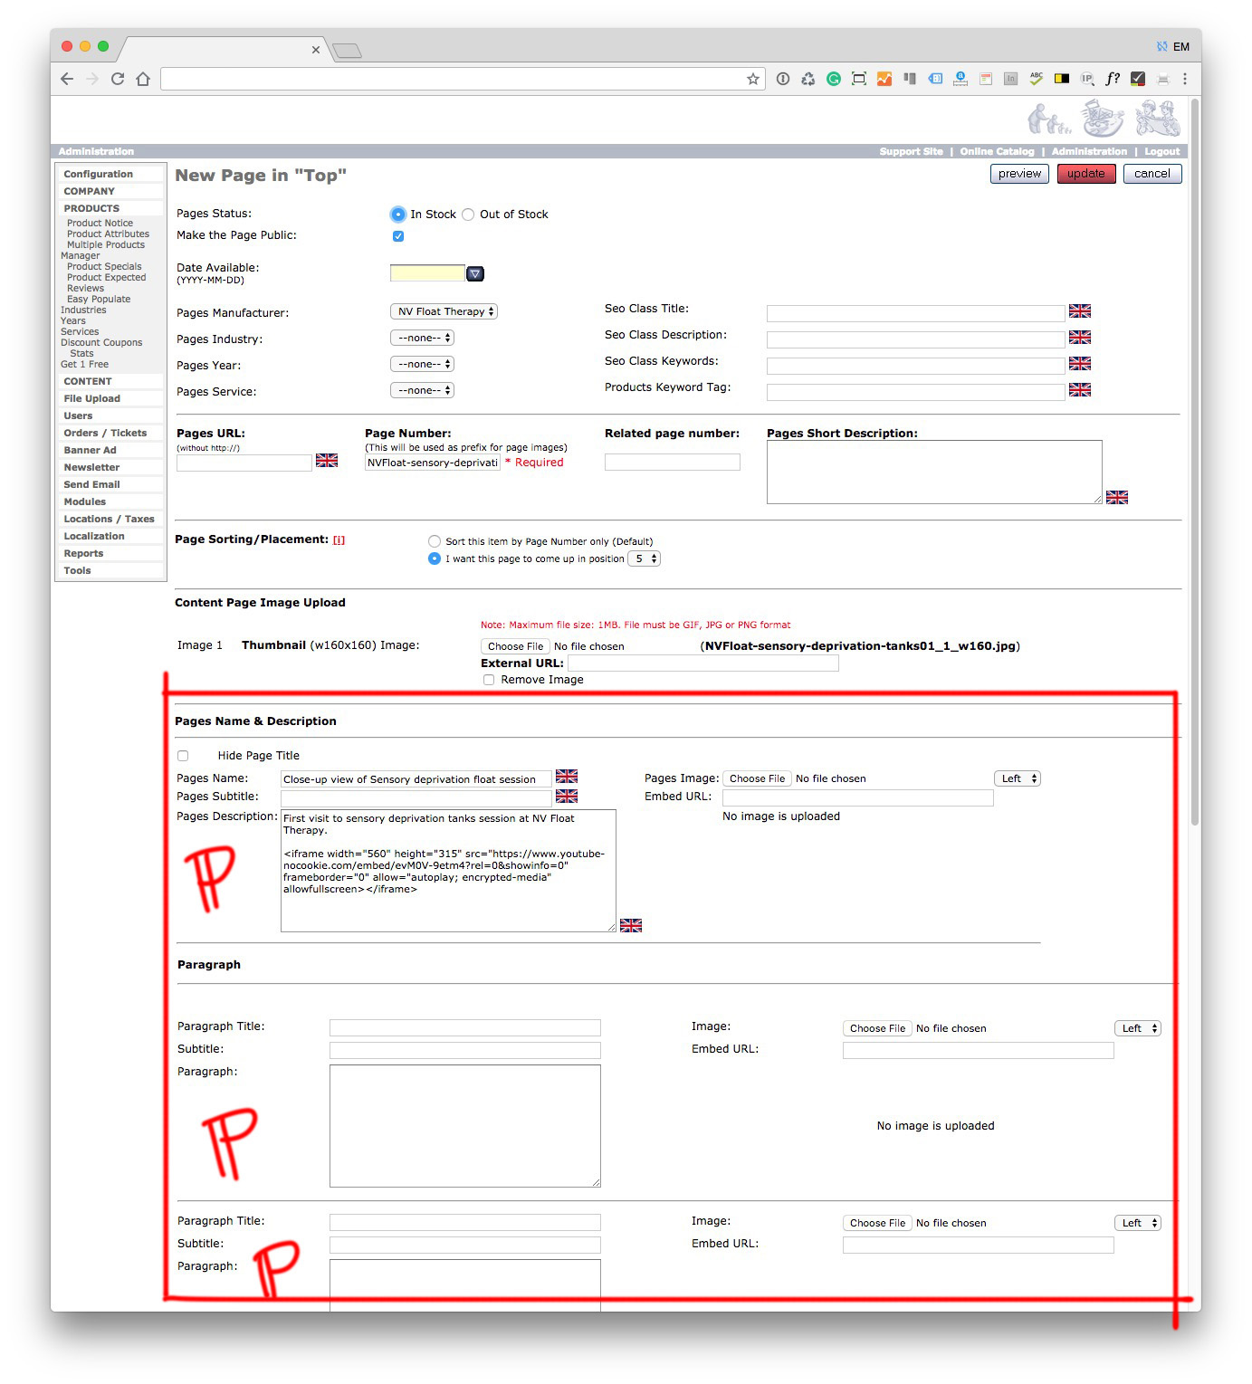
Task: Click the red update button
Action: 1085,174
